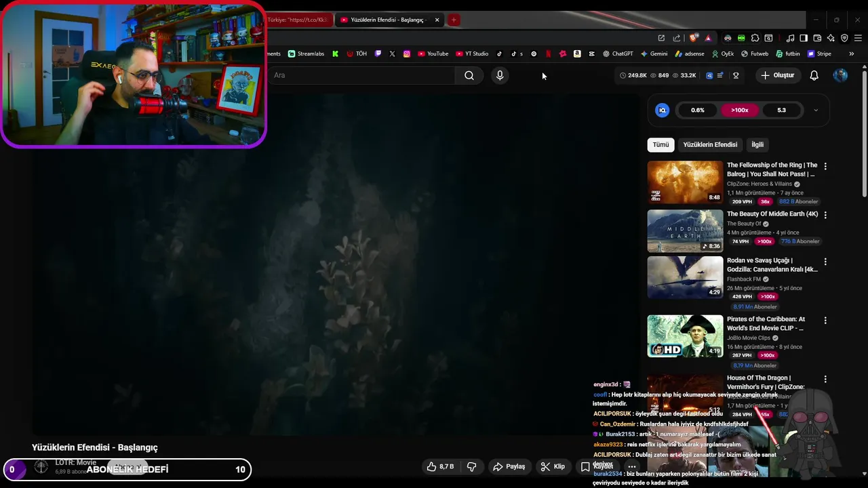Click the Oluştur create button
Screen dimensions: 868x488
tap(777, 75)
